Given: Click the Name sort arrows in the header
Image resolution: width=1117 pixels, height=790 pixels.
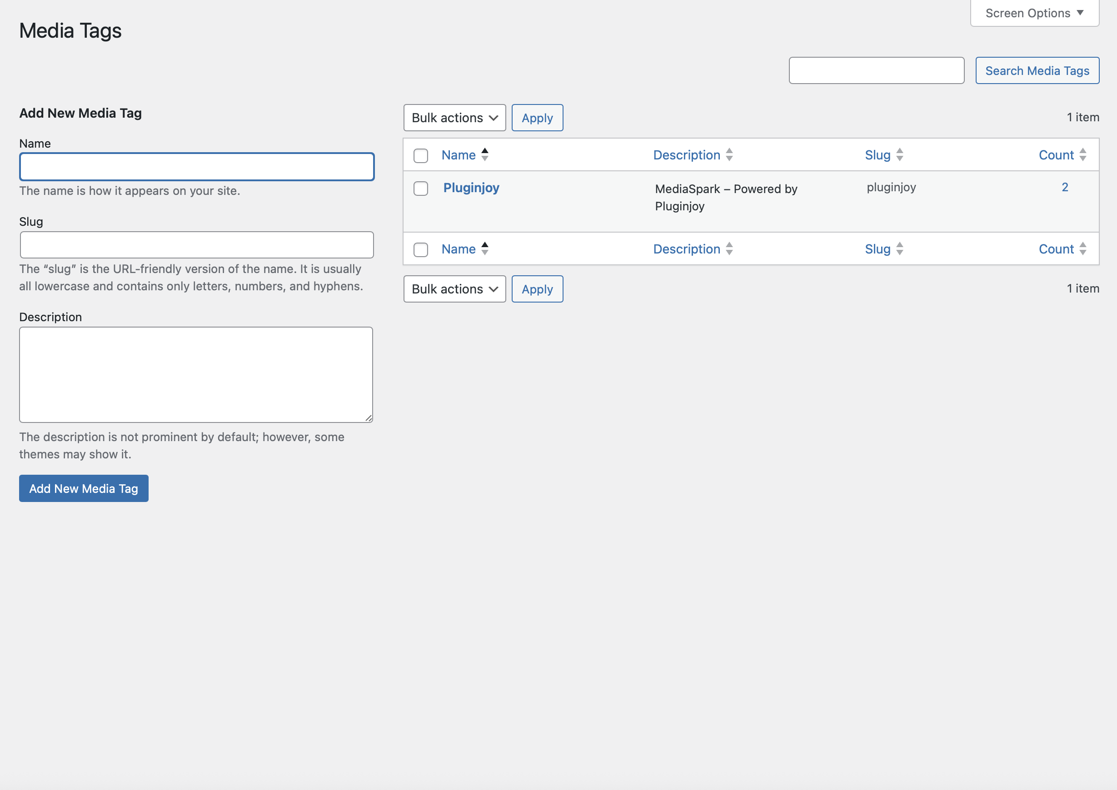Looking at the screenshot, I should [x=484, y=155].
